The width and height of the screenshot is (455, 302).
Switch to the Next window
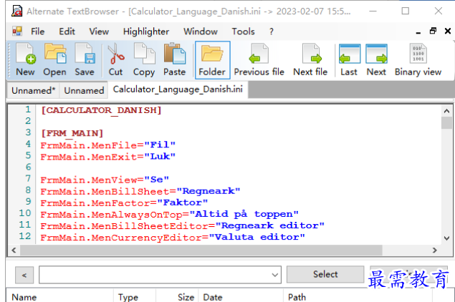(376, 60)
